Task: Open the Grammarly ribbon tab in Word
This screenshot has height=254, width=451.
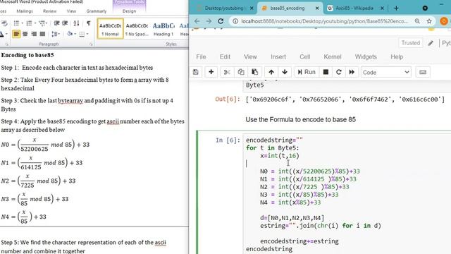Action: 97,11
